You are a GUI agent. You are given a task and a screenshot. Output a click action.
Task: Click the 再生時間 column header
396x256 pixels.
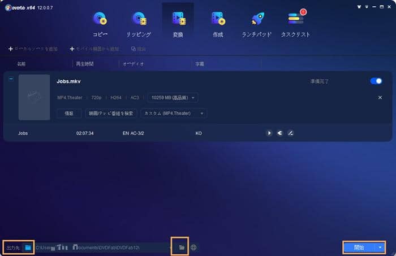click(x=85, y=64)
